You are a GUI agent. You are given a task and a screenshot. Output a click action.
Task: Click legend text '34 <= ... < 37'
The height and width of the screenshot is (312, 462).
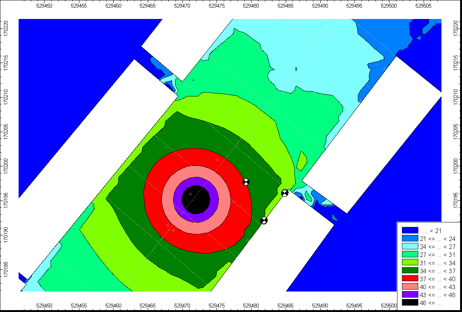(x=438, y=271)
